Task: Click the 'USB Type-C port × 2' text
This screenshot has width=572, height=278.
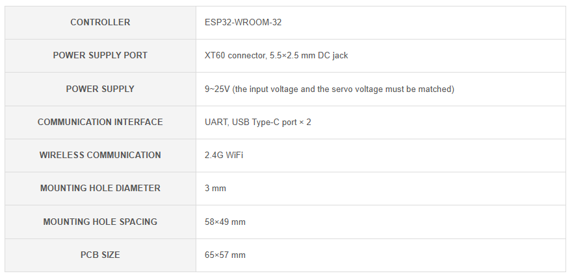Action: tap(271, 122)
